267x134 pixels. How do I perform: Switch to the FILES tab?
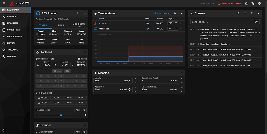(61, 25)
